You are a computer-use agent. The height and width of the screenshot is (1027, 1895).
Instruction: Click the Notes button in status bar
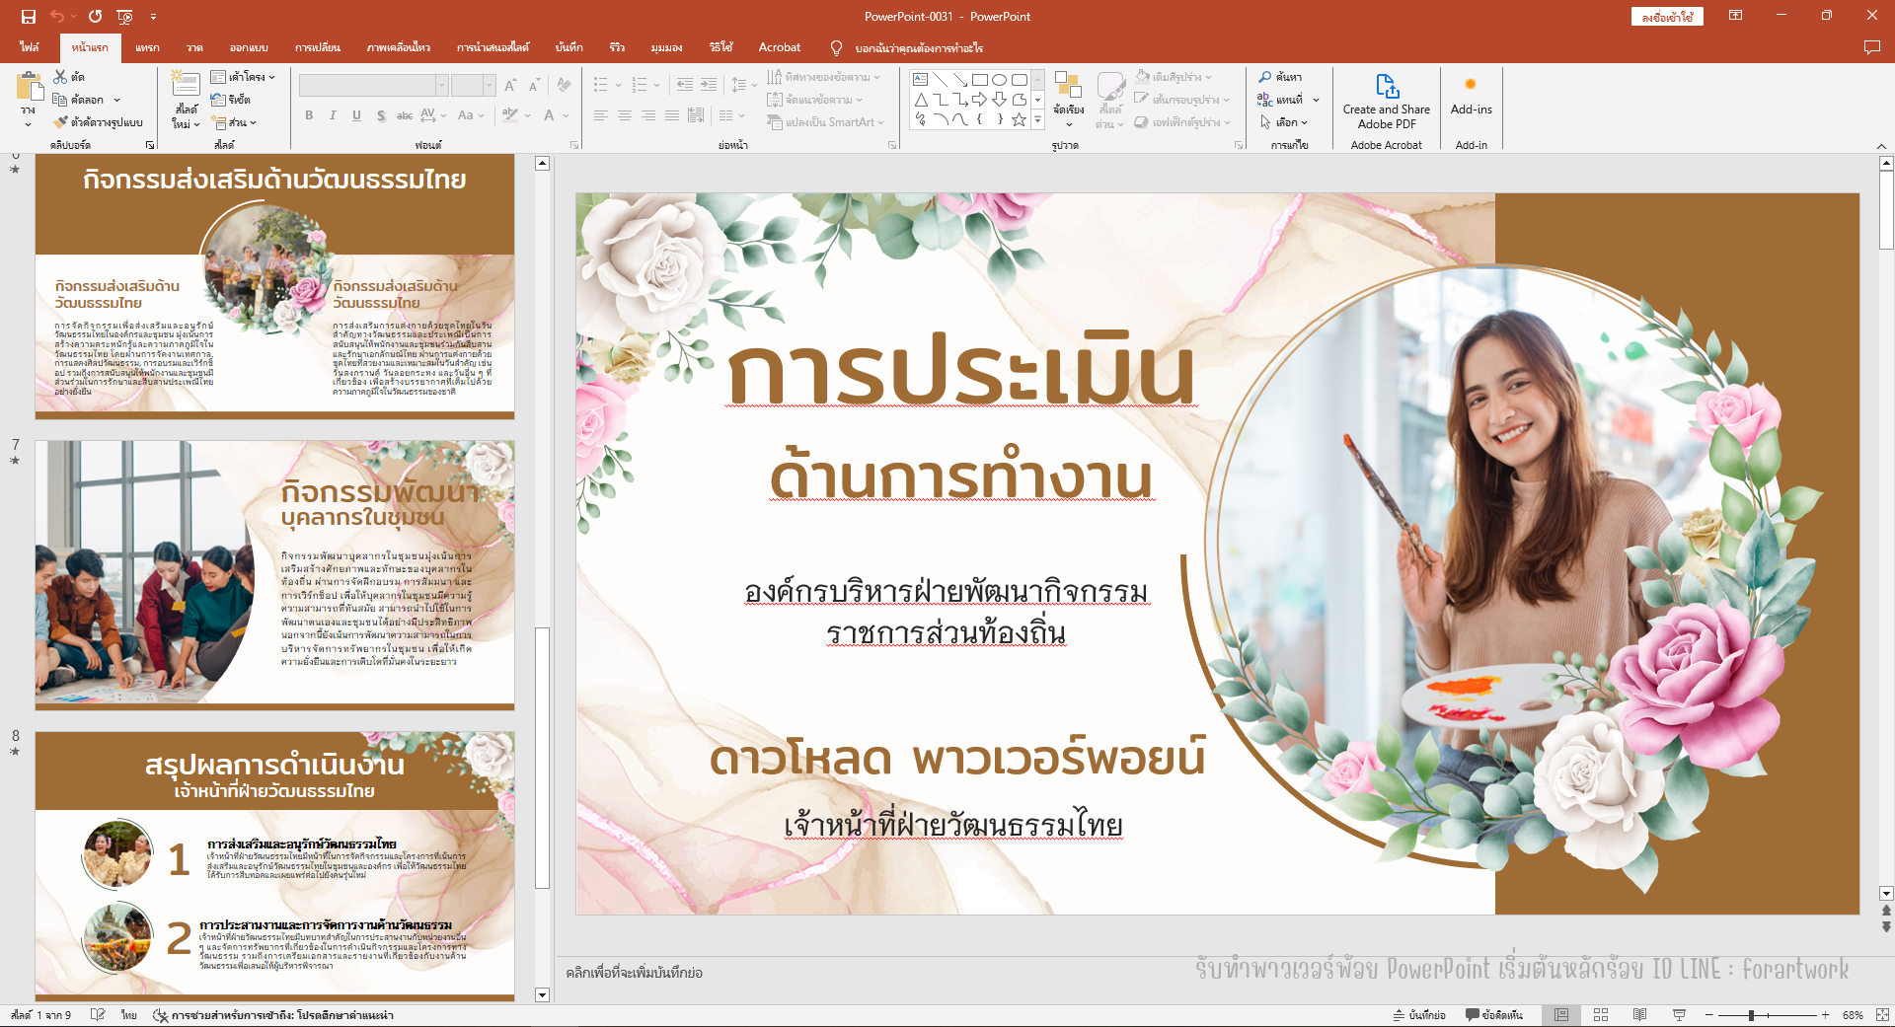[x=1419, y=1014]
